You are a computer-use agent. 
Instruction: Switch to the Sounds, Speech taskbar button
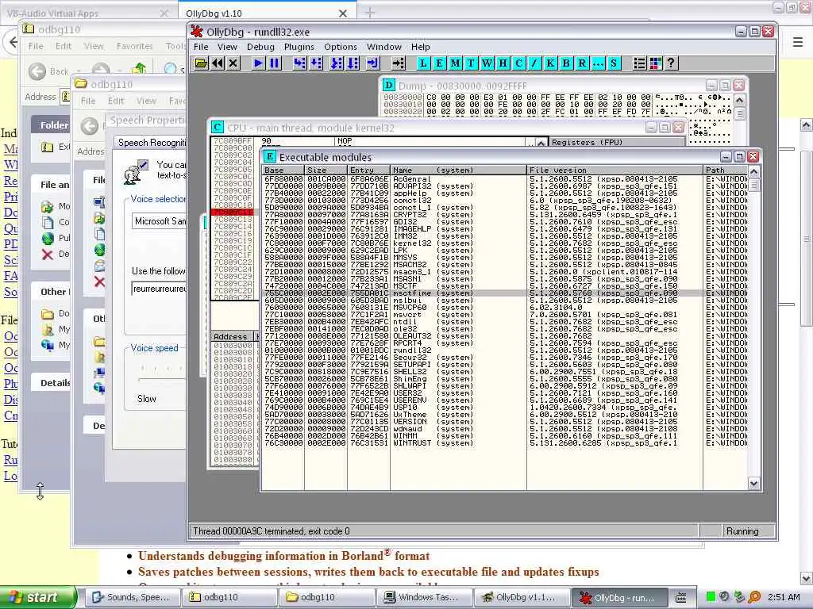pyautogui.click(x=131, y=597)
